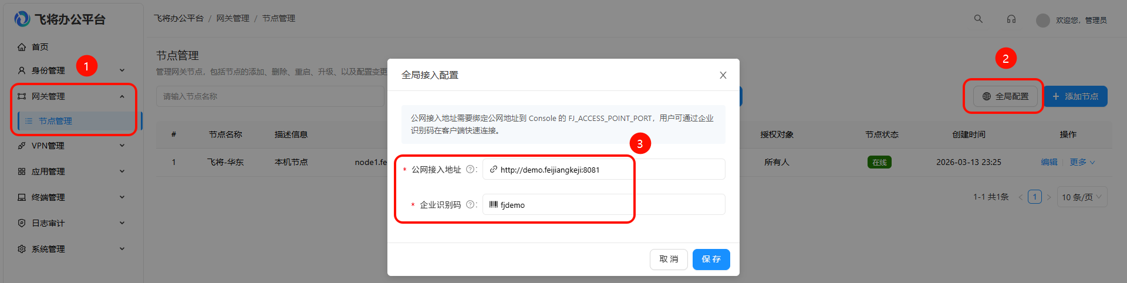Image resolution: width=1127 pixels, height=283 pixels.
Task: Click the 编辑 link for 飞将-华东 node
Action: tap(1049, 162)
